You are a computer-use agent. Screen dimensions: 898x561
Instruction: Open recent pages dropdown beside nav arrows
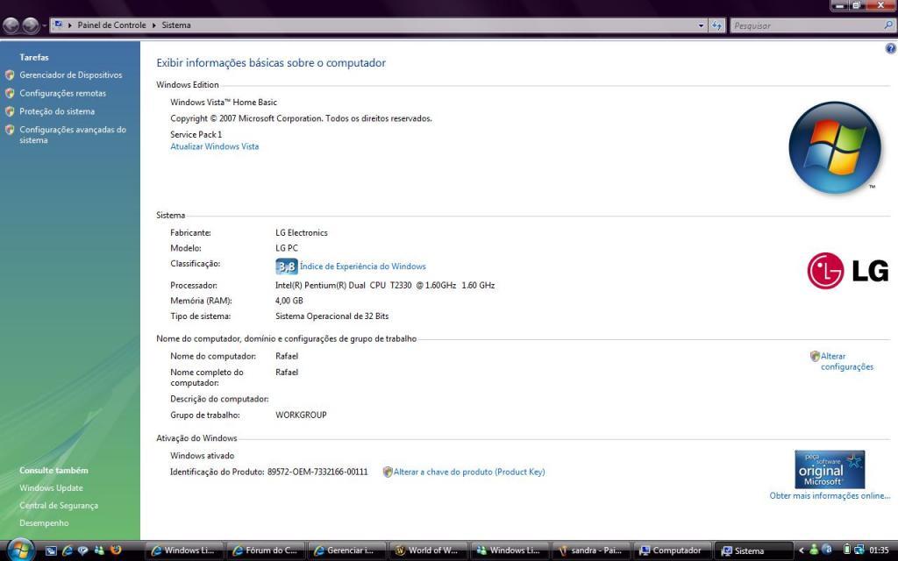[x=44, y=25]
